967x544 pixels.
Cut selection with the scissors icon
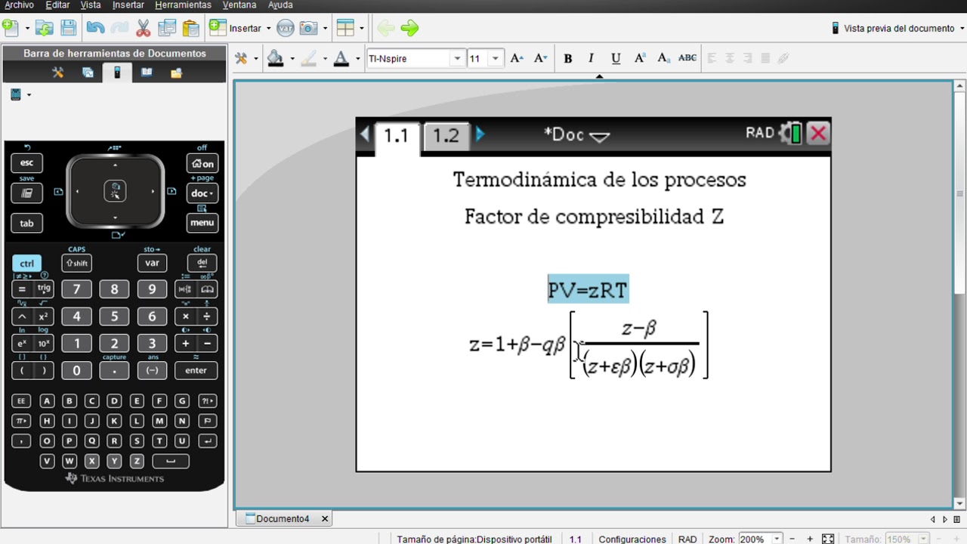coord(143,29)
